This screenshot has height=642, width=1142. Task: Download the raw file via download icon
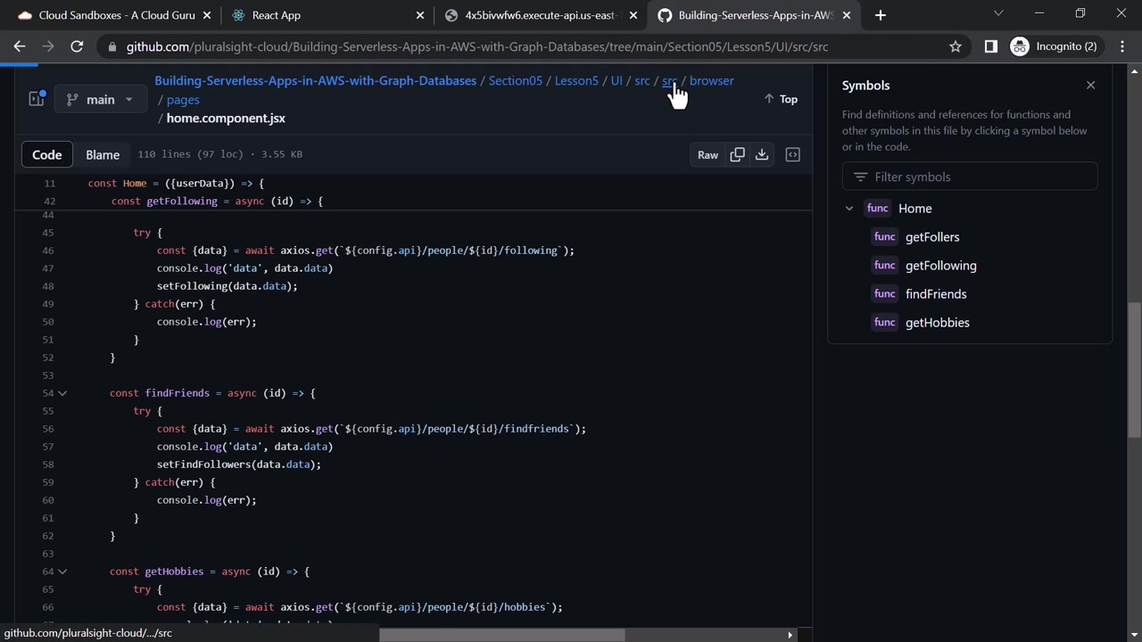[x=762, y=154]
